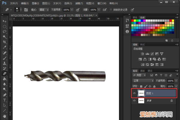Select the Healing Brush tool
The image size is (180, 120).
tap(4, 53)
